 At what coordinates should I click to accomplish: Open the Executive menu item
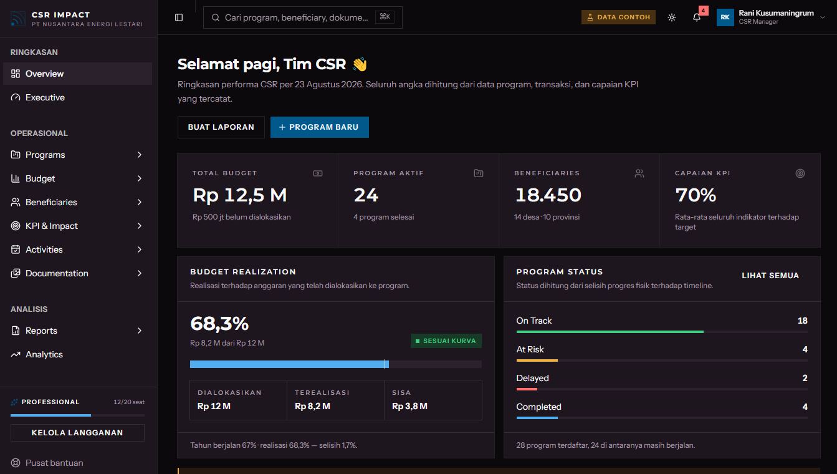(x=78, y=97)
